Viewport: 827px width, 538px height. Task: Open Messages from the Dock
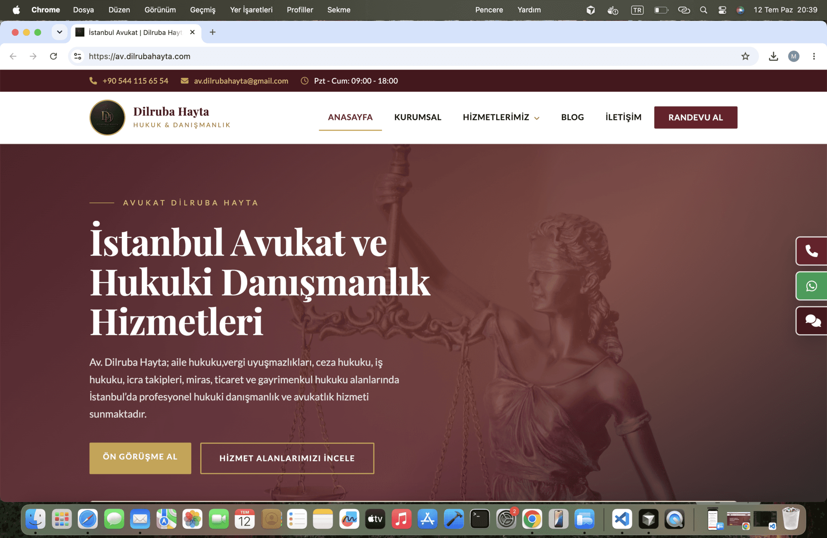tap(114, 519)
